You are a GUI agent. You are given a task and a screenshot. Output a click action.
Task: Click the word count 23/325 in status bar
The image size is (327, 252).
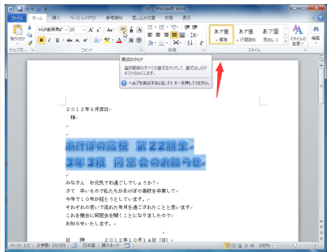(51, 246)
